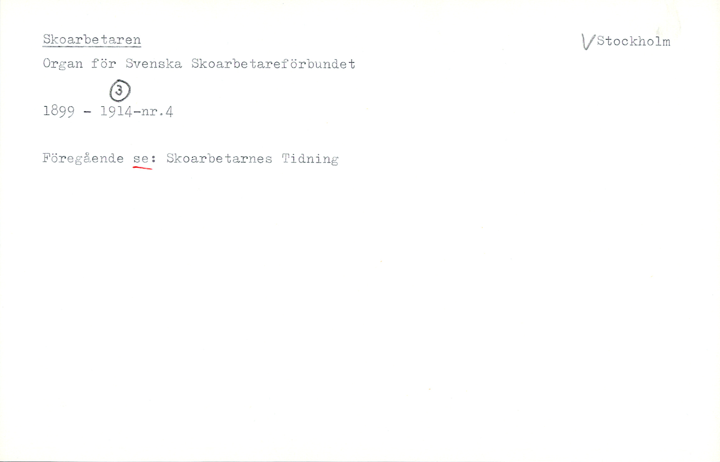This screenshot has width=720, height=462.
Task: Click the word Skoarbetareförbundet
Action: (274, 64)
